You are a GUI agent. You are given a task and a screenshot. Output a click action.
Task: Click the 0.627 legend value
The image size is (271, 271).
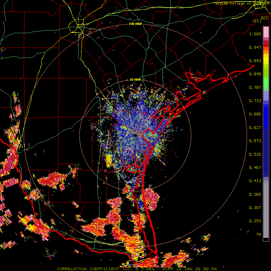pos(255,128)
